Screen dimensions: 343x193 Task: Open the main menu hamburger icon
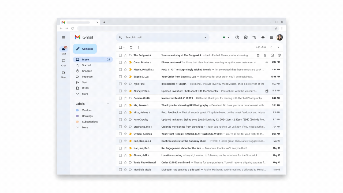coord(64,38)
